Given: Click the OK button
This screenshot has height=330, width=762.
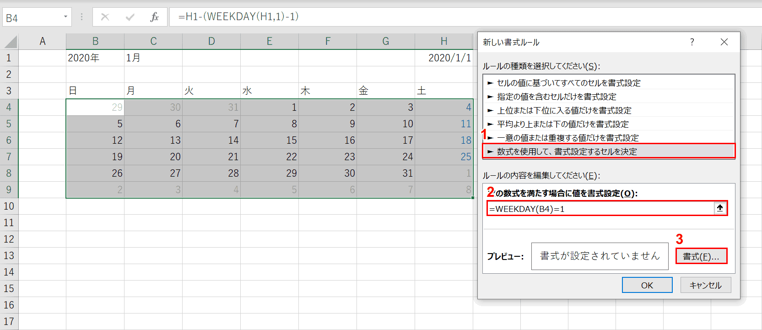Looking at the screenshot, I should click(647, 285).
